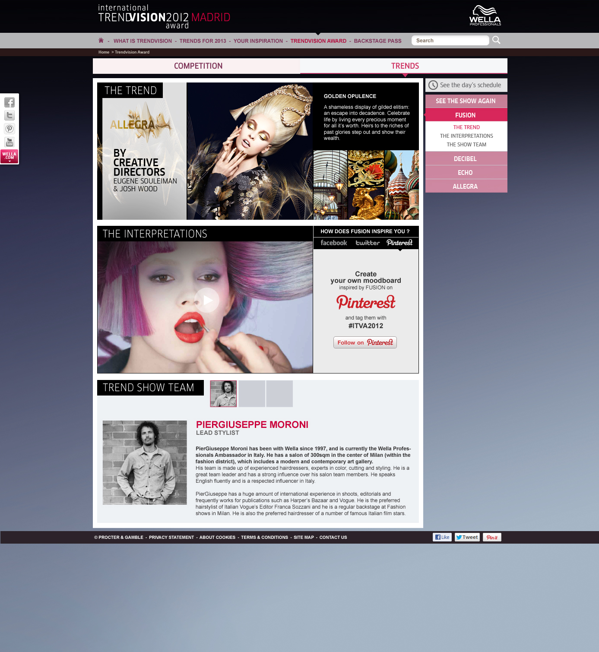Click Terms & Conditions footer link

pos(264,538)
